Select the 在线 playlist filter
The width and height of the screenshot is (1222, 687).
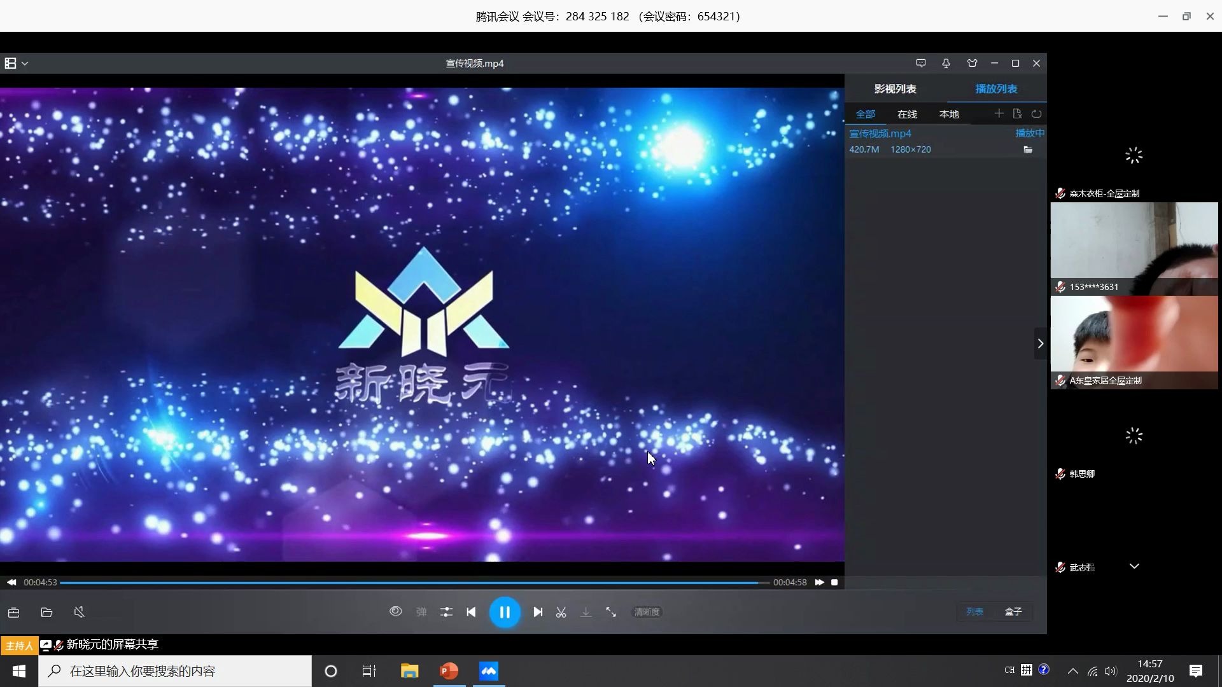(x=907, y=114)
